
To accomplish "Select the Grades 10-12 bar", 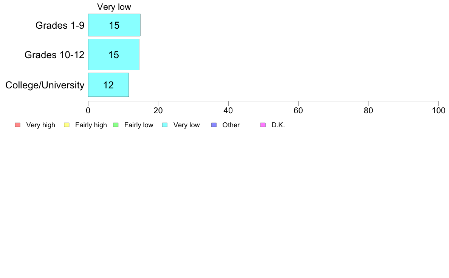I will [x=114, y=54].
